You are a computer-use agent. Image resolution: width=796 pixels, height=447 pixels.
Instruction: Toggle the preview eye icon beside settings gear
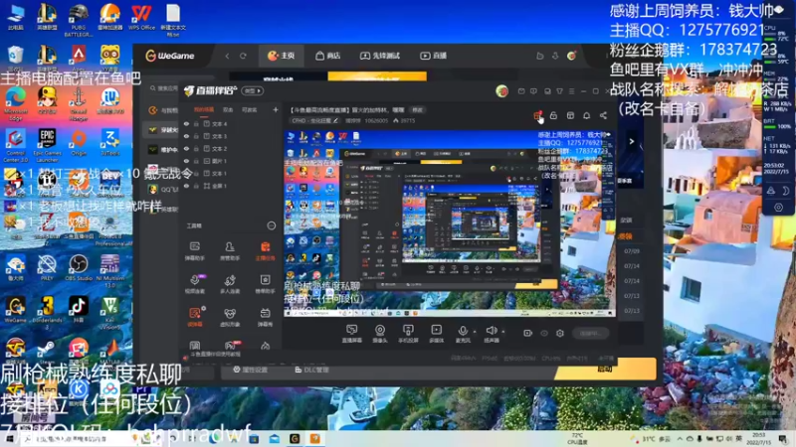coord(544,333)
